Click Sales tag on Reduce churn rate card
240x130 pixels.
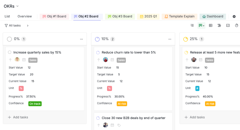click(121, 60)
